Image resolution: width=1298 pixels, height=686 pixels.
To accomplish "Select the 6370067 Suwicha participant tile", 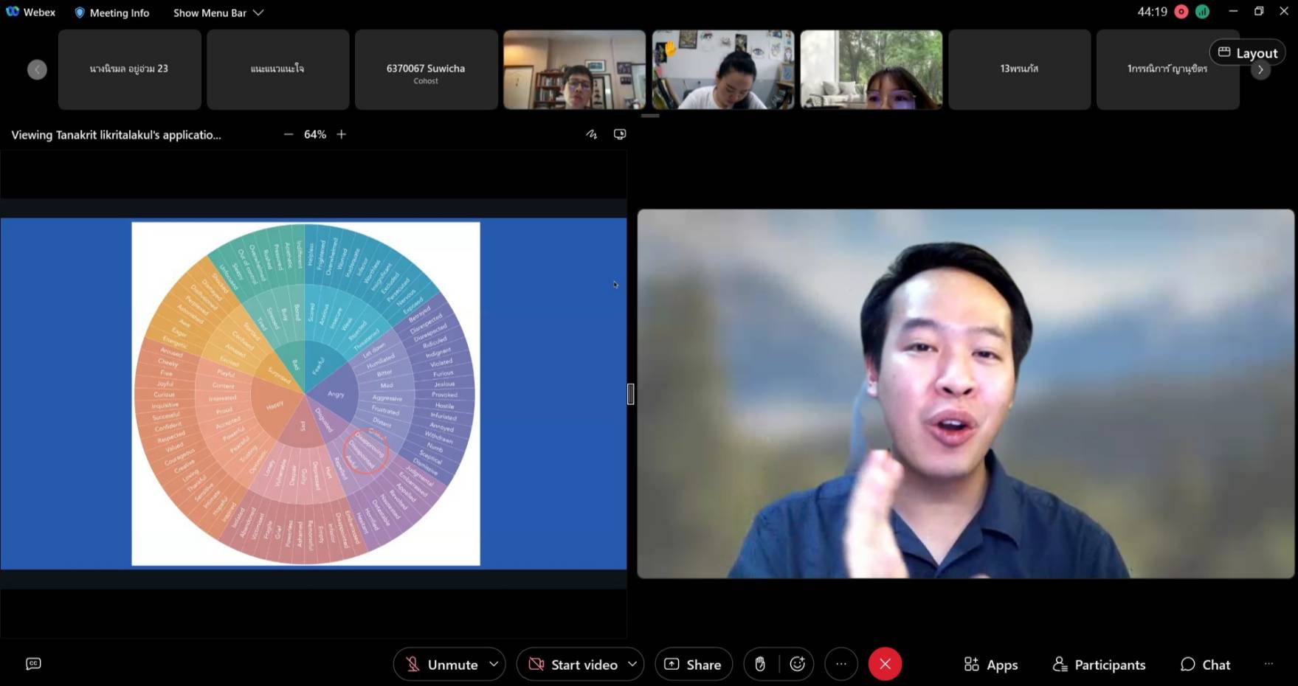I will tap(426, 70).
